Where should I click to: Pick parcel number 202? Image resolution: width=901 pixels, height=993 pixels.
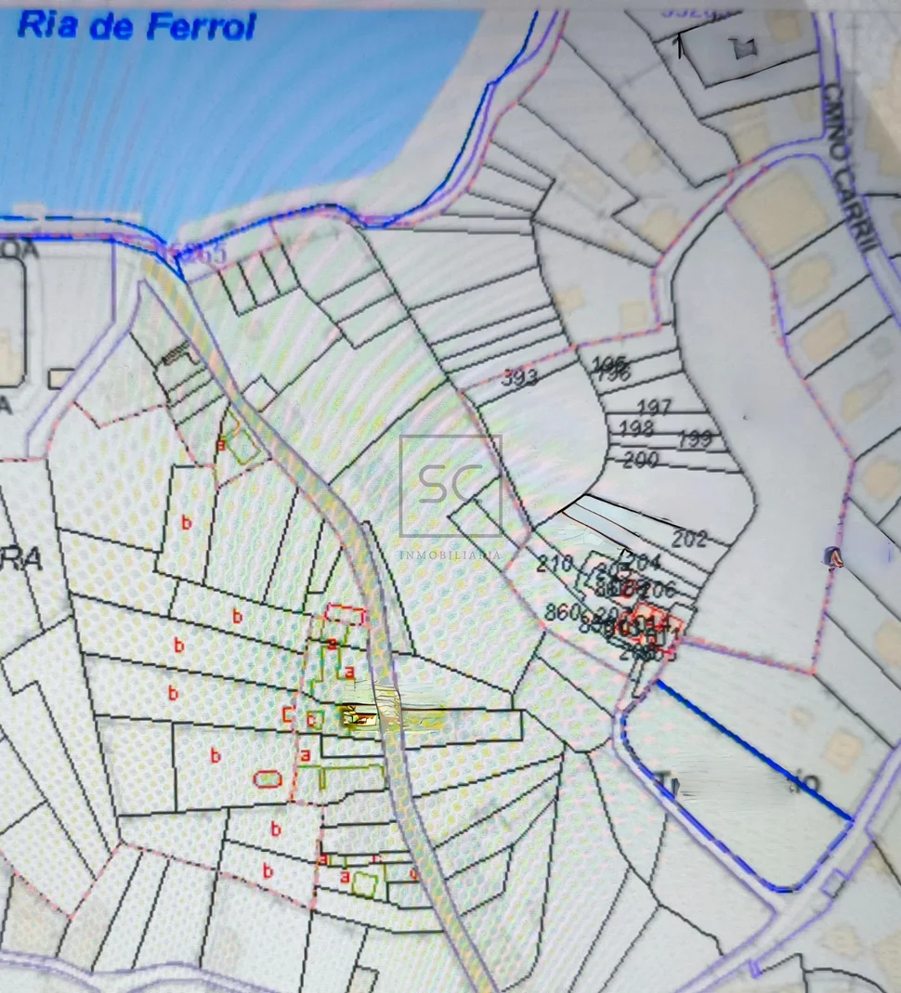point(689,539)
